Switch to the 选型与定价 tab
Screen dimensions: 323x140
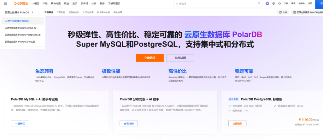click(x=74, y=12)
